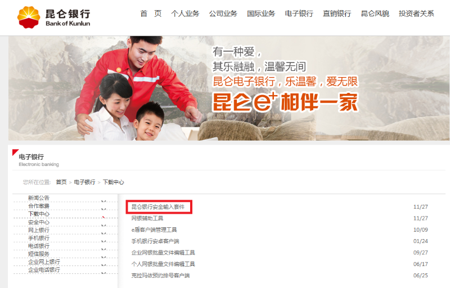Select 手机银行 in the left sidebar
This screenshot has width=450, height=288.
click(x=39, y=238)
